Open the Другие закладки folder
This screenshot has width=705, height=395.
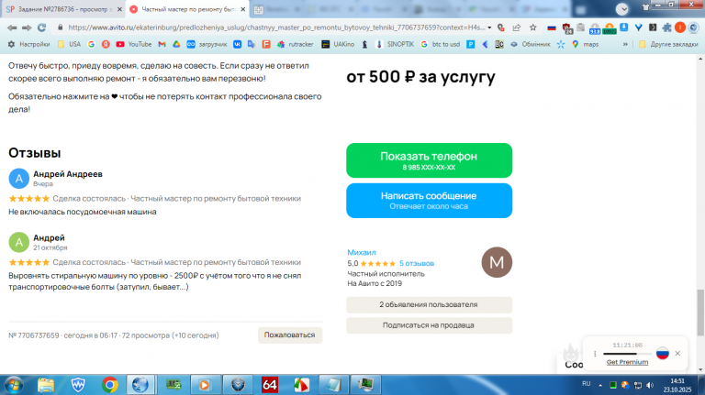[x=668, y=44]
